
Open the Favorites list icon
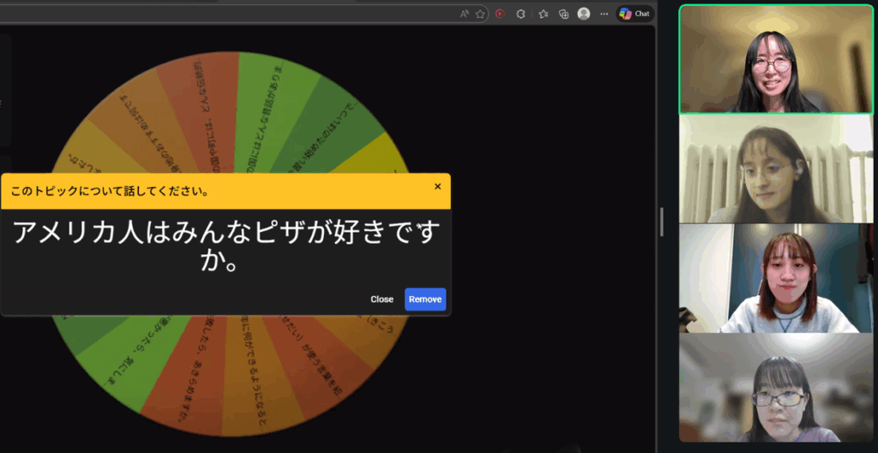(543, 14)
